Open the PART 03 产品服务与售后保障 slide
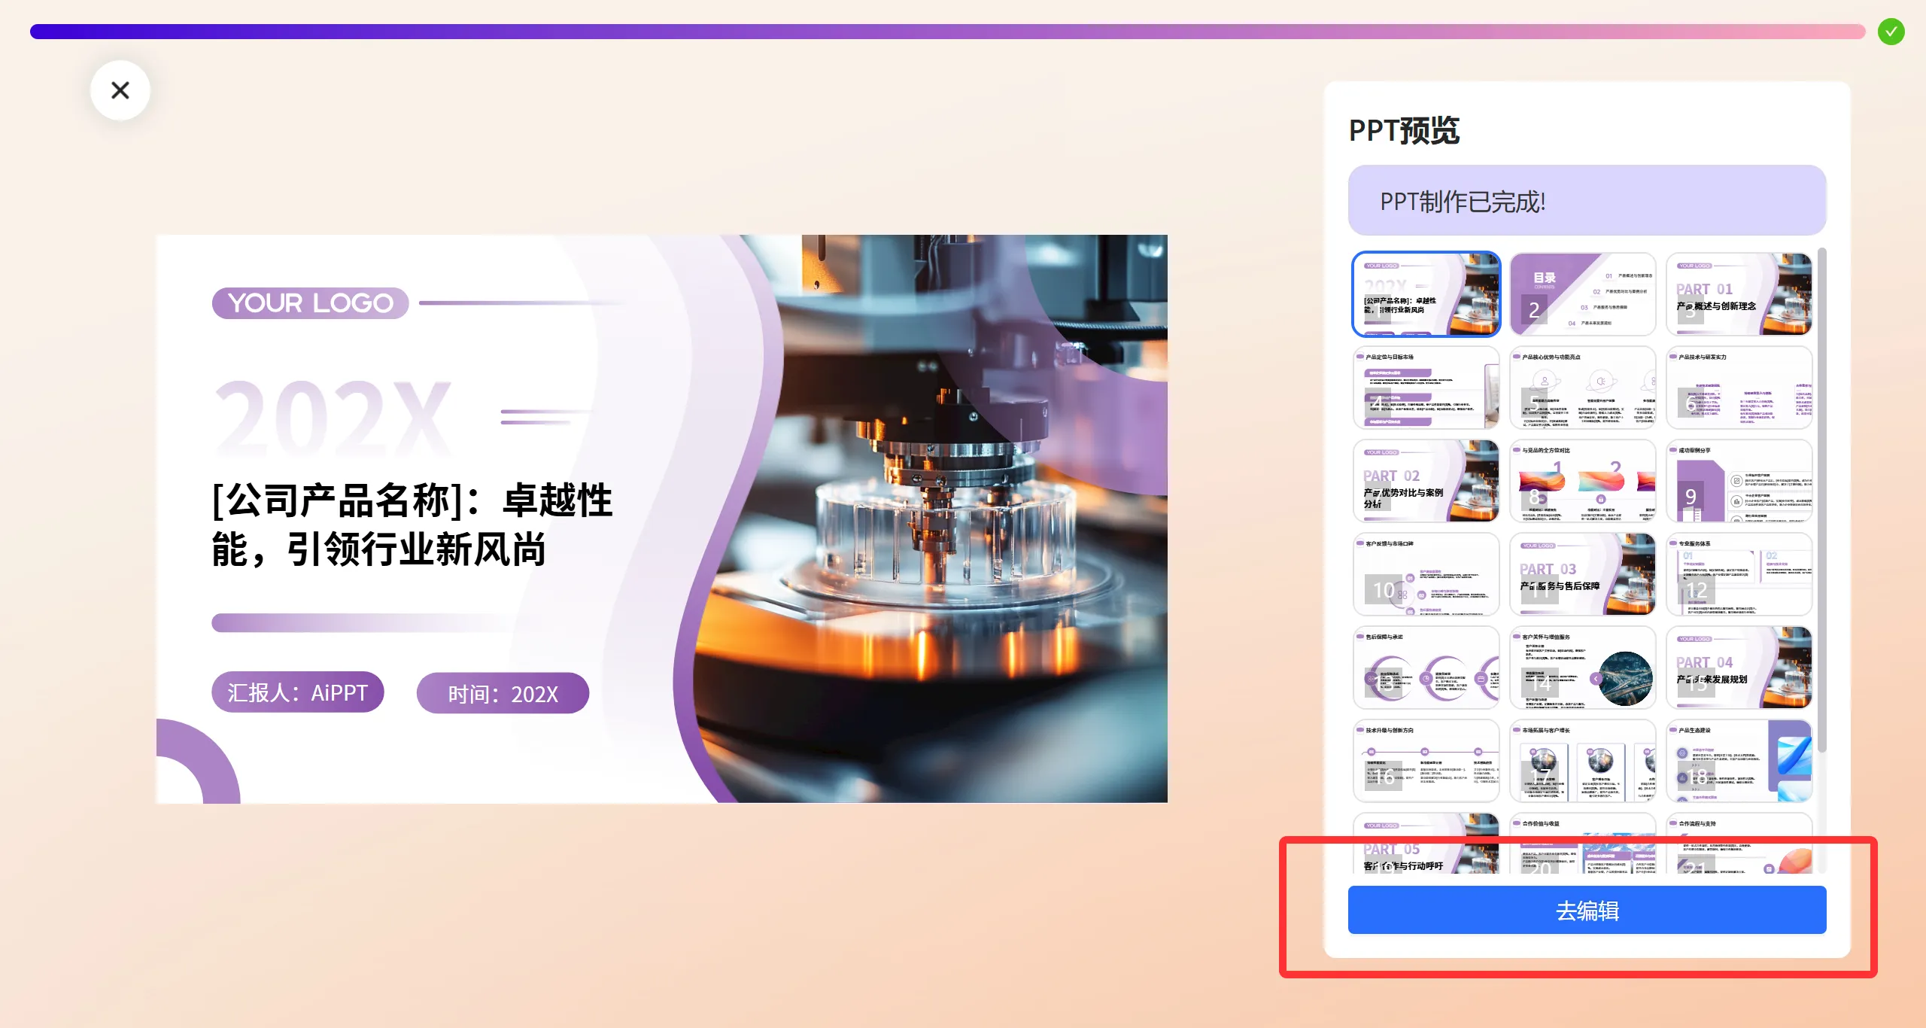Image resolution: width=1926 pixels, height=1028 pixels. [1583, 573]
